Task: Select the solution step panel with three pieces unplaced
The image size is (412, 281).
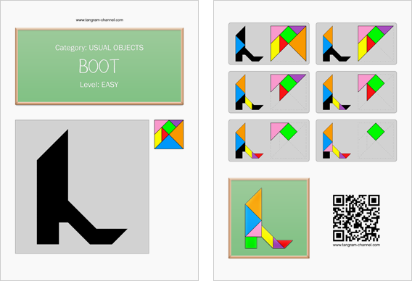Action: click(356, 92)
